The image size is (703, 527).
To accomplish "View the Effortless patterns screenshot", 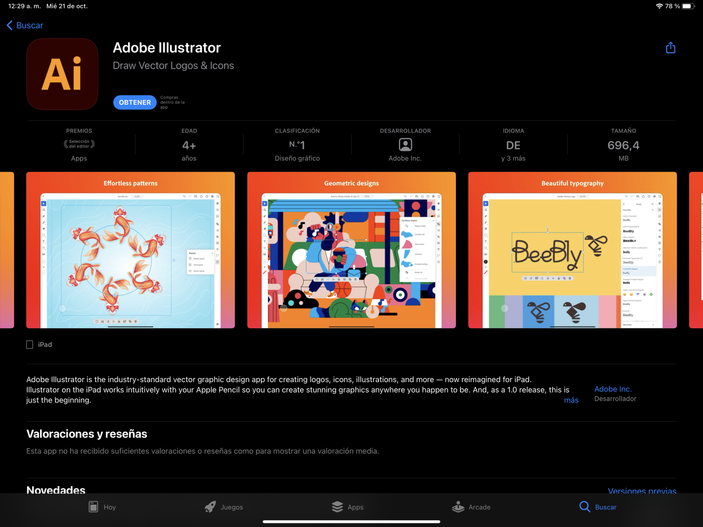I will coord(131,250).
